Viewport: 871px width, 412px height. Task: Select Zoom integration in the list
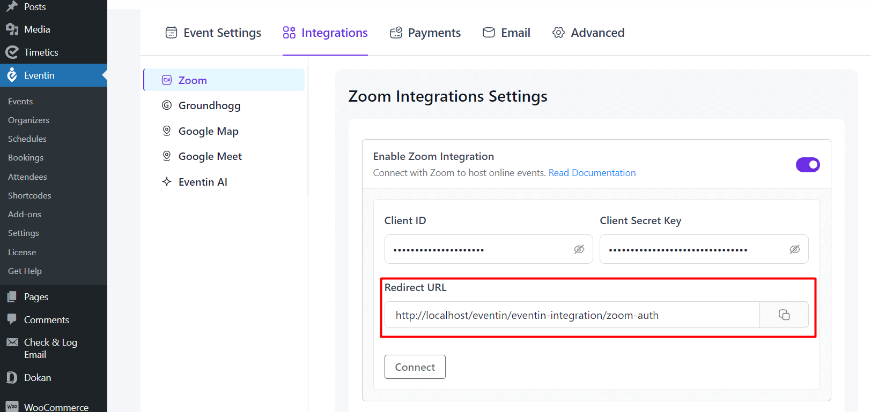tap(224, 80)
